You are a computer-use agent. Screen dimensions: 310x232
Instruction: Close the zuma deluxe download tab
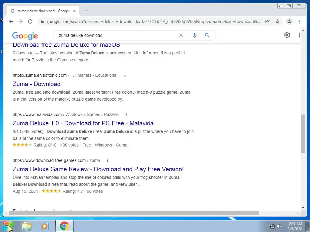74,11
